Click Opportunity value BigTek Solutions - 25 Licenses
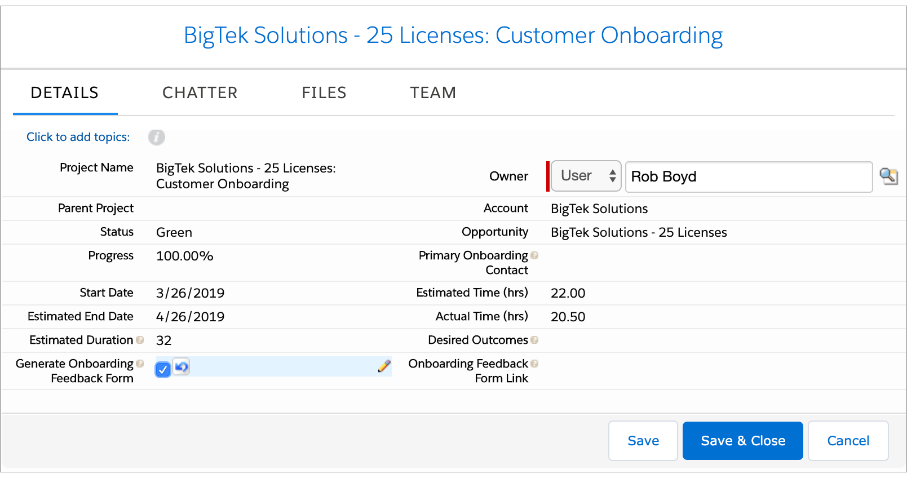The width and height of the screenshot is (907, 478). click(639, 232)
